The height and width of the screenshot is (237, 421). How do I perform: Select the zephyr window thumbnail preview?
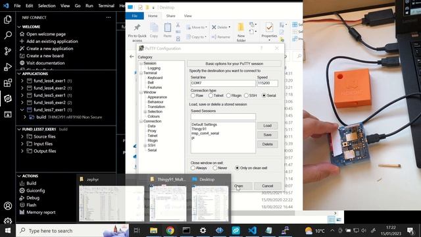[111, 203]
